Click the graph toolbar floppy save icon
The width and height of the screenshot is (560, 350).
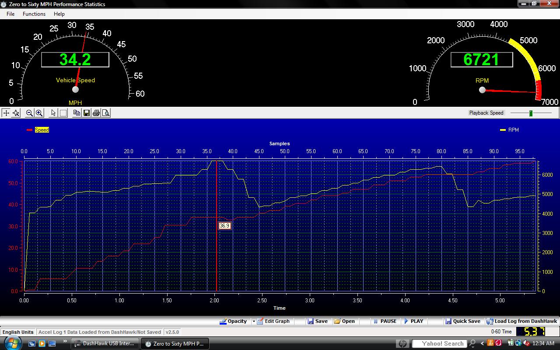[x=87, y=113]
